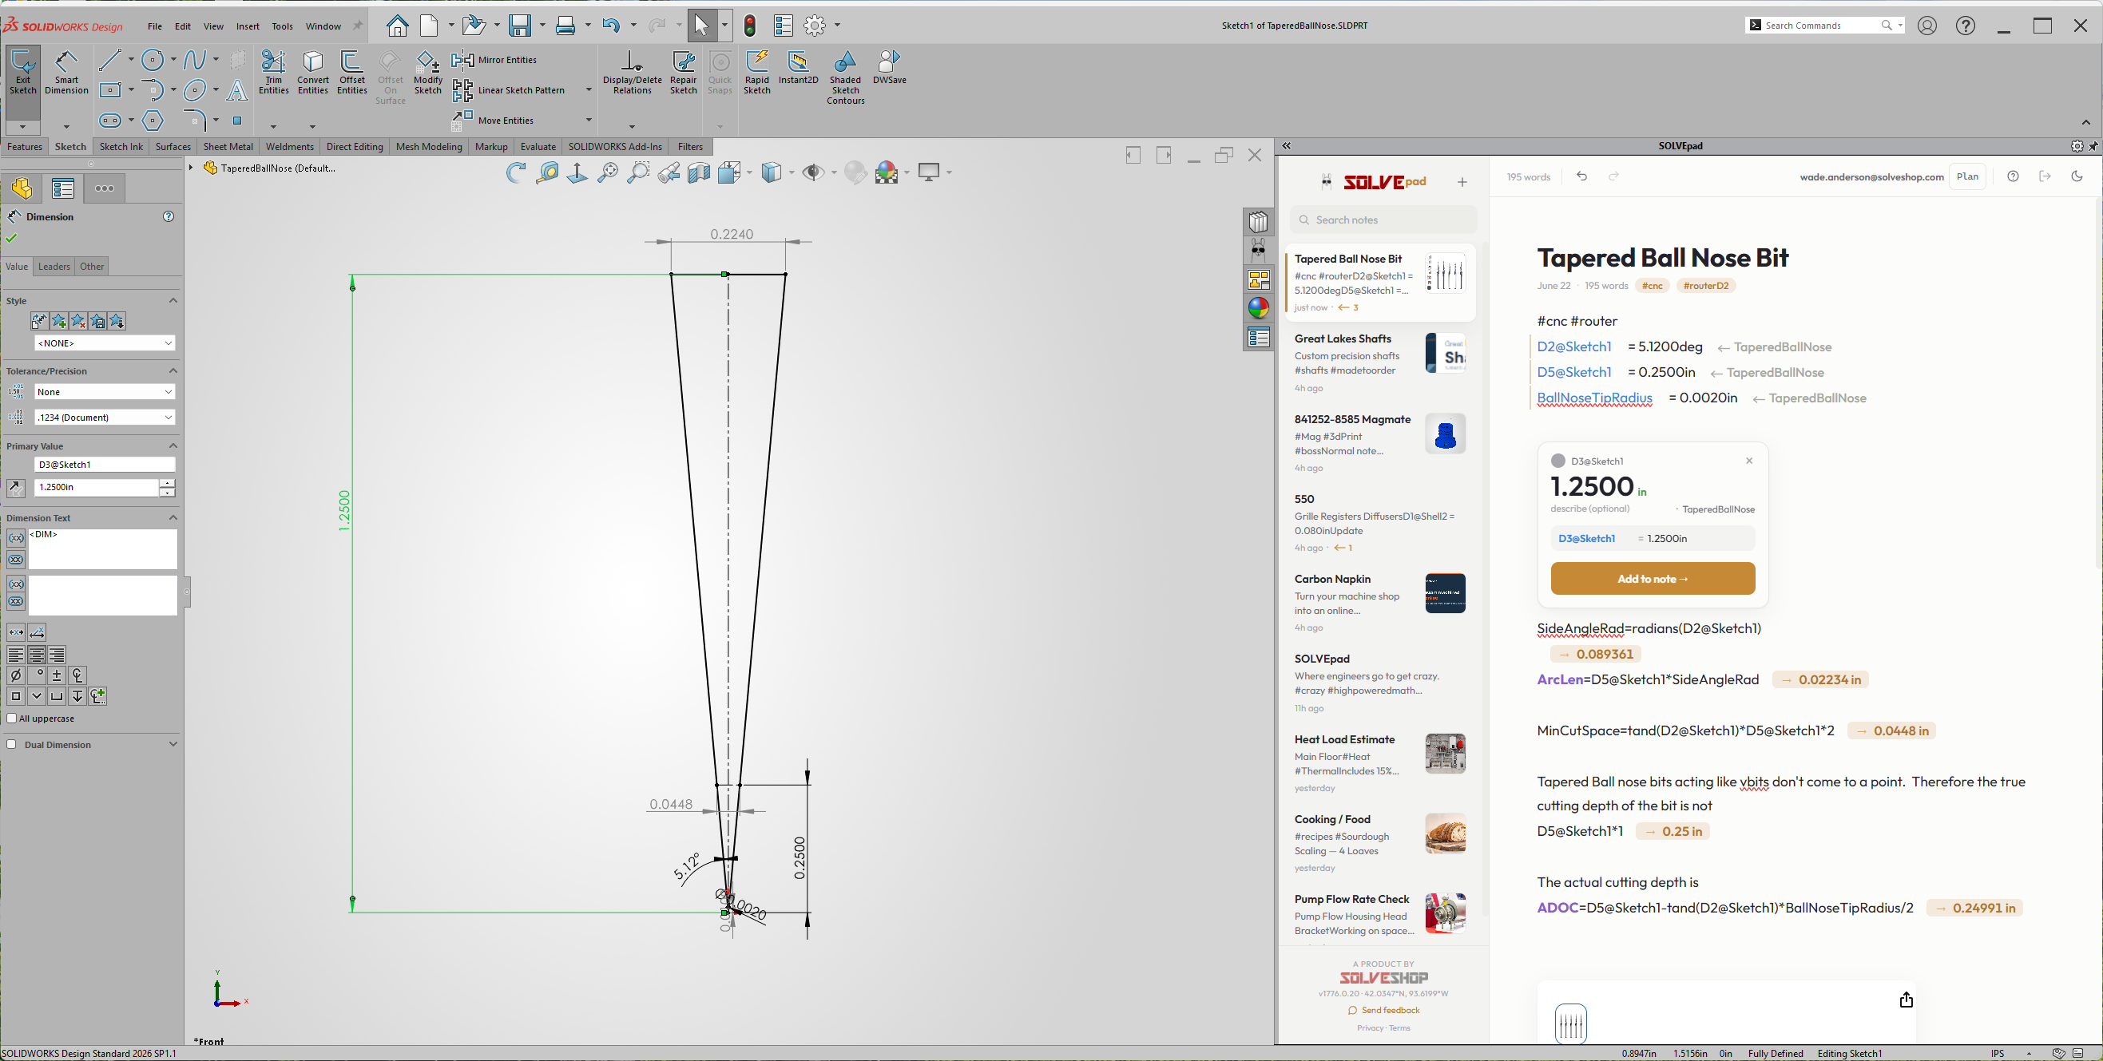Open the Style dropdown showing <NONE>
This screenshot has width=2103, height=1061.
click(105, 343)
